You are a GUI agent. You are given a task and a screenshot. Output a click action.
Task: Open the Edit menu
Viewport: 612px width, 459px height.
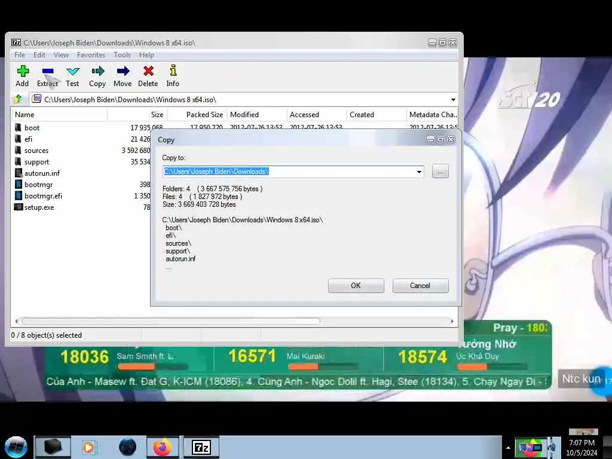(x=39, y=55)
